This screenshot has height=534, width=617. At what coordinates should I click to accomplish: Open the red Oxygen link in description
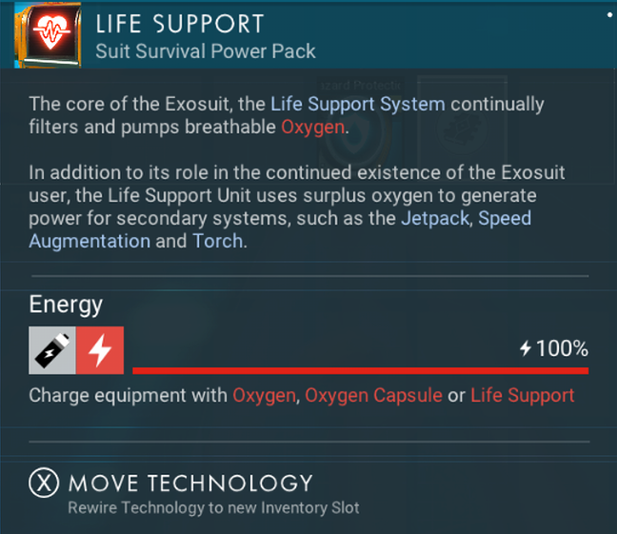(312, 127)
